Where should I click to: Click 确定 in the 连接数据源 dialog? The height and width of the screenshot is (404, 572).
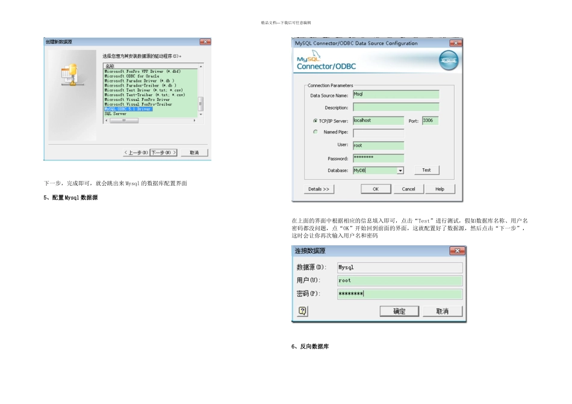click(399, 311)
